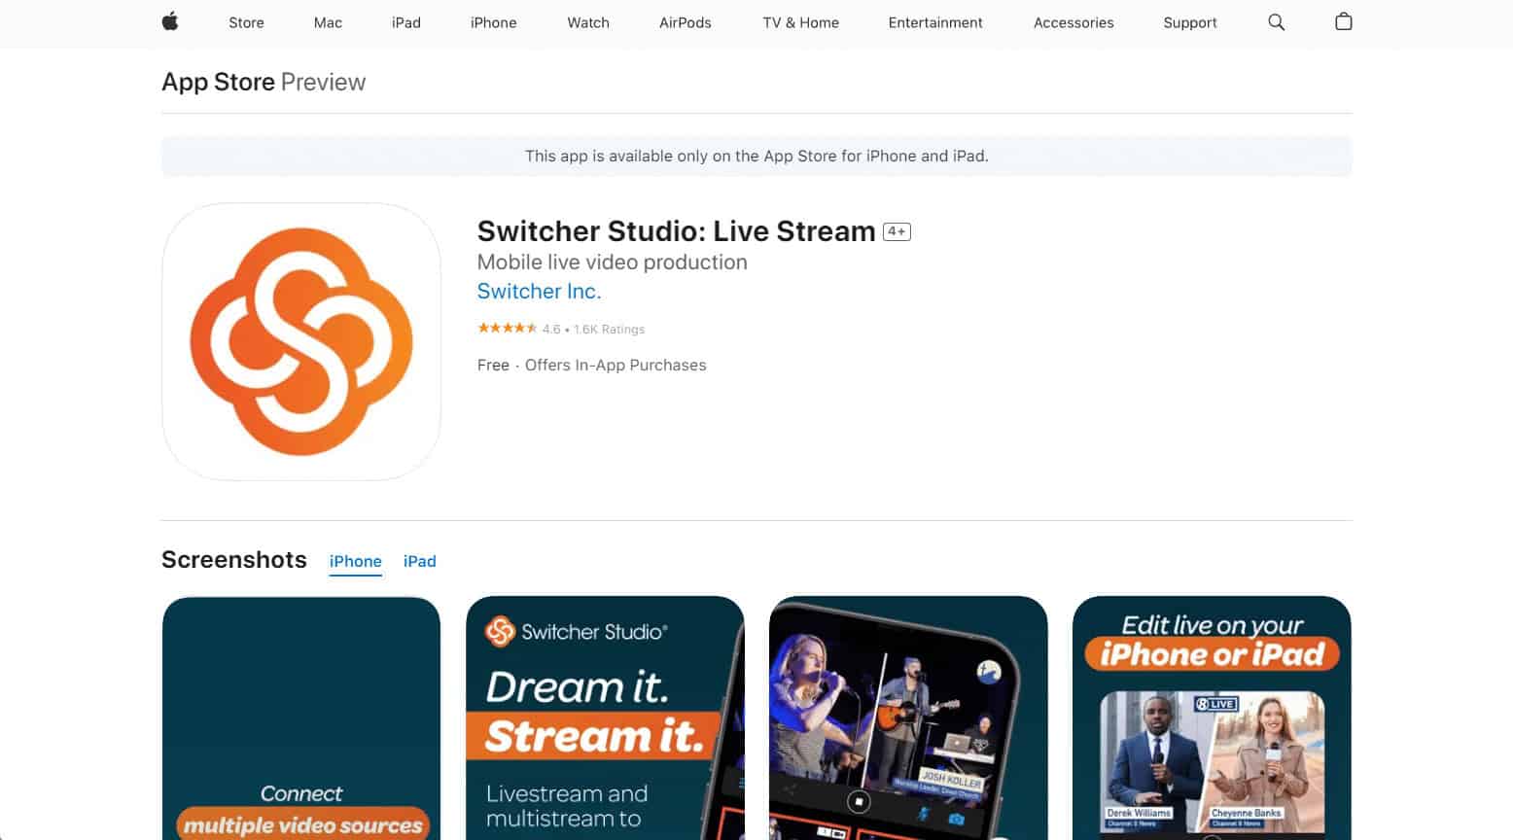Click the star rating display

[507, 329]
